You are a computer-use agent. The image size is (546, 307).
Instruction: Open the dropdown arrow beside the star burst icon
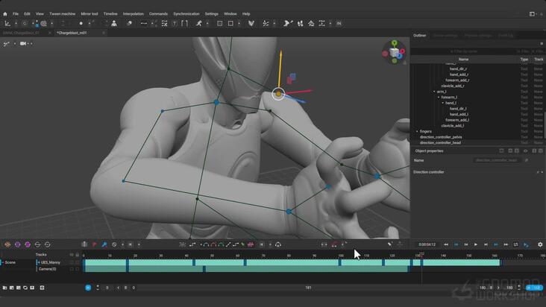click(x=274, y=24)
